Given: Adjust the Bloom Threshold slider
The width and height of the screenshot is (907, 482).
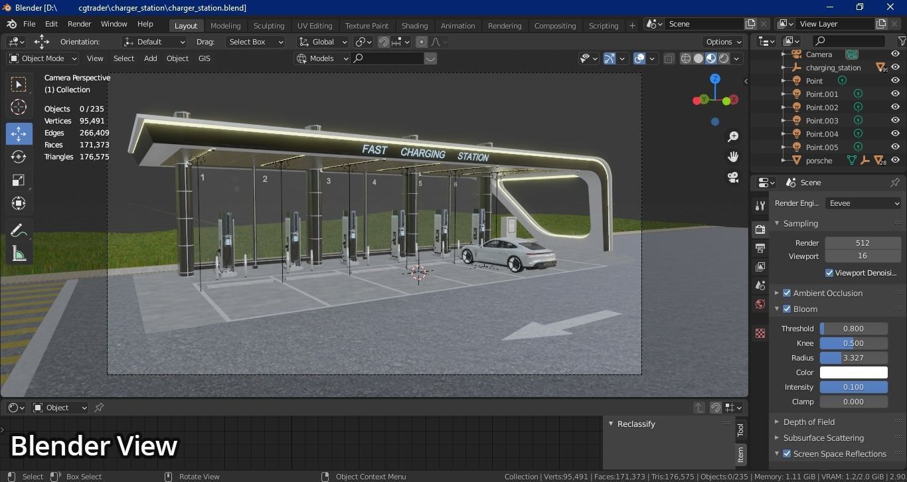Looking at the screenshot, I should pyautogui.click(x=853, y=329).
